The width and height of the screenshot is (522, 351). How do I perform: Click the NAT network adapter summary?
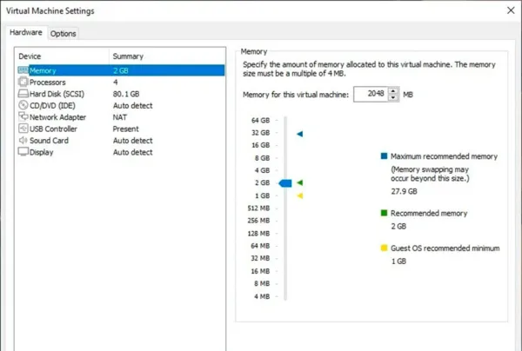pyautogui.click(x=119, y=117)
